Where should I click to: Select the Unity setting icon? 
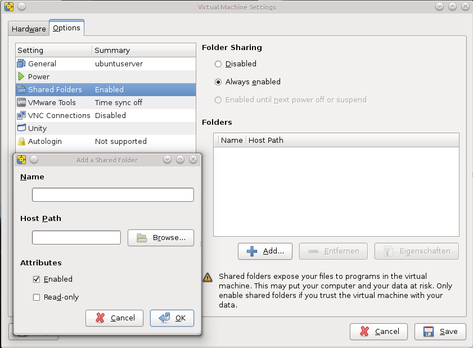coord(21,128)
